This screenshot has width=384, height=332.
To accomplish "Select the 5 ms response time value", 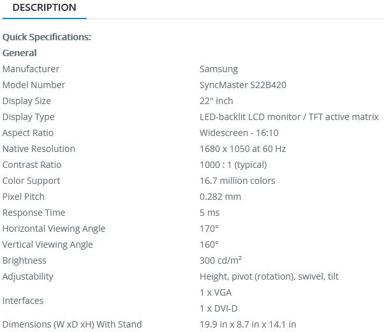I will click(x=209, y=213).
